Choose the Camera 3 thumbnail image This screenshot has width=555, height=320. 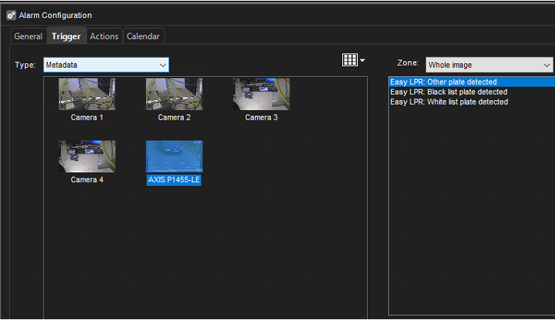click(x=261, y=94)
